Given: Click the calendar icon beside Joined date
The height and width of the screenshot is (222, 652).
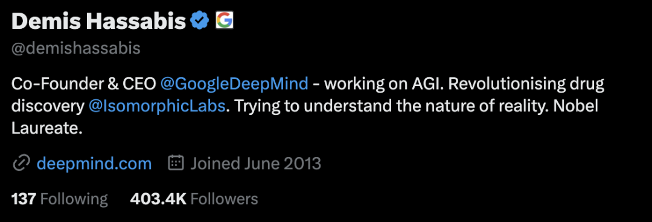Looking at the screenshot, I should pos(176,163).
